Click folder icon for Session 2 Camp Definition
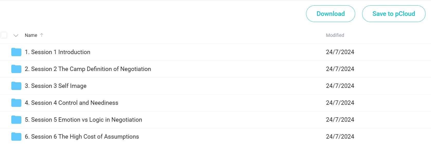This screenshot has width=431, height=145. [16, 69]
